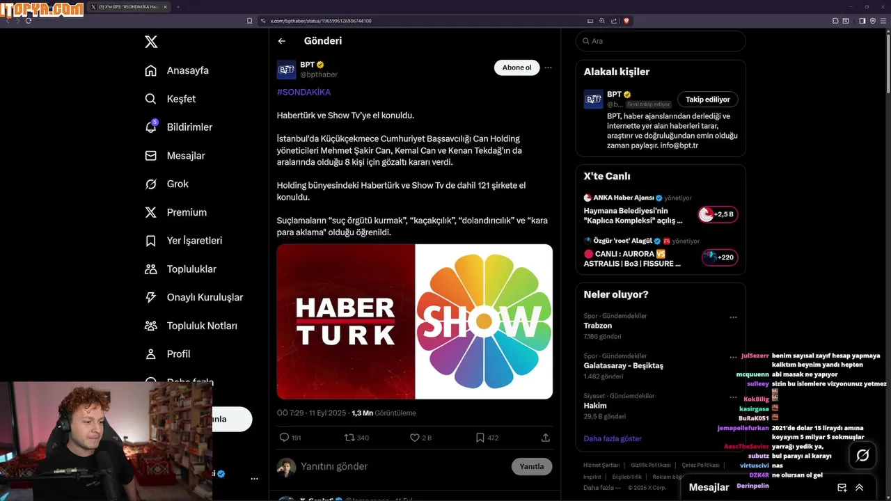Select the X'te BPT browser tab
This screenshot has height=501, width=891.
coord(129,7)
